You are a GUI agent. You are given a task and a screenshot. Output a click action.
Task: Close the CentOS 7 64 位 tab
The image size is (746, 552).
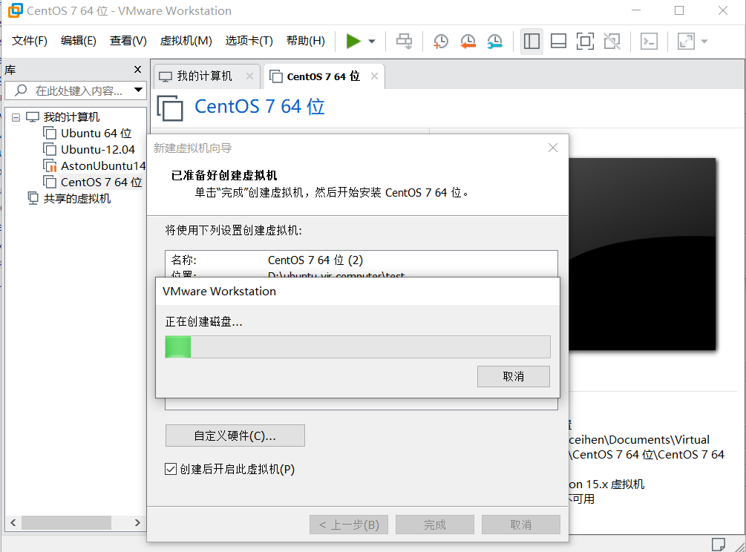click(x=374, y=76)
